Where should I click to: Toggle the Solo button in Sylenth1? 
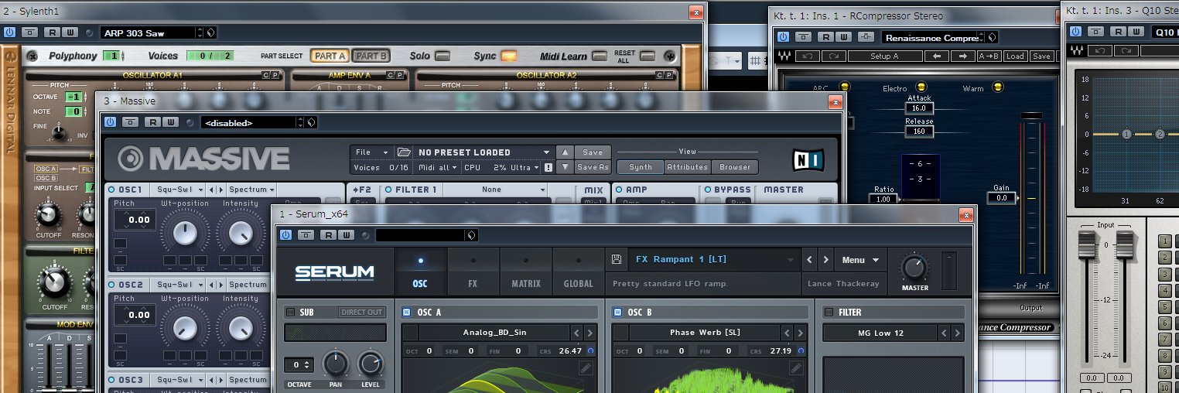click(x=442, y=56)
